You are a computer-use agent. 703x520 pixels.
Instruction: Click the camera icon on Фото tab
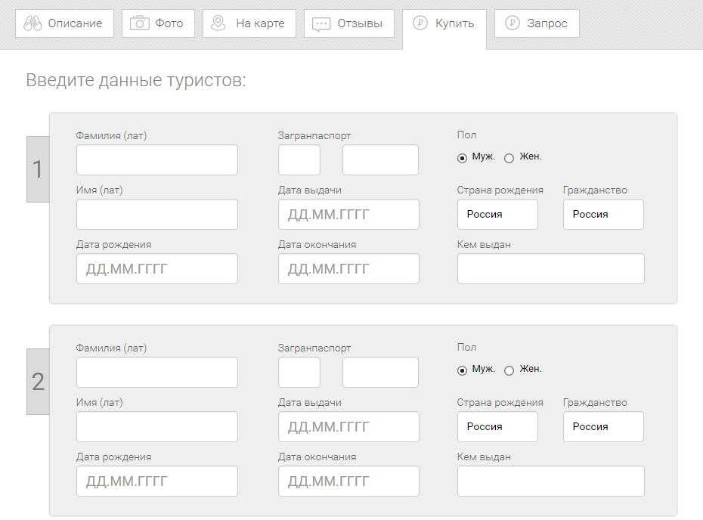[139, 23]
